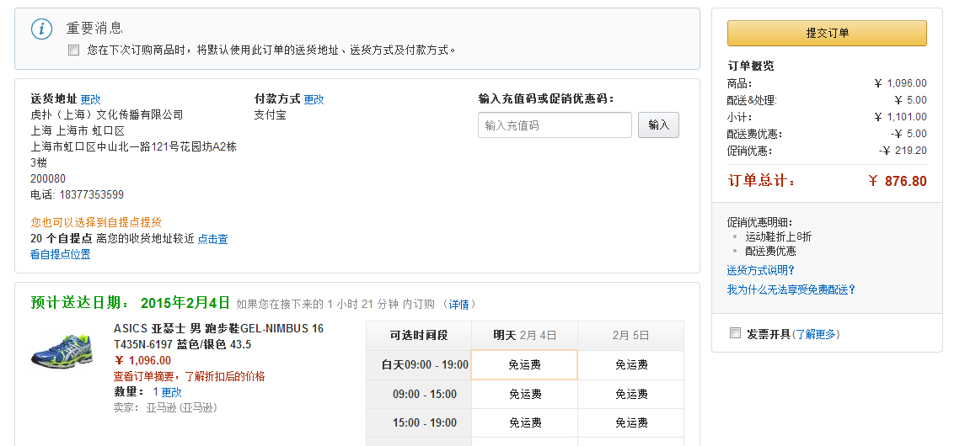Open 送货方式说明? link
The width and height of the screenshot is (965, 446).
pos(761,270)
